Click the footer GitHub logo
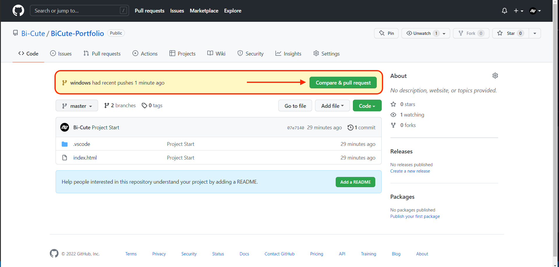This screenshot has height=267, width=559. click(54, 253)
